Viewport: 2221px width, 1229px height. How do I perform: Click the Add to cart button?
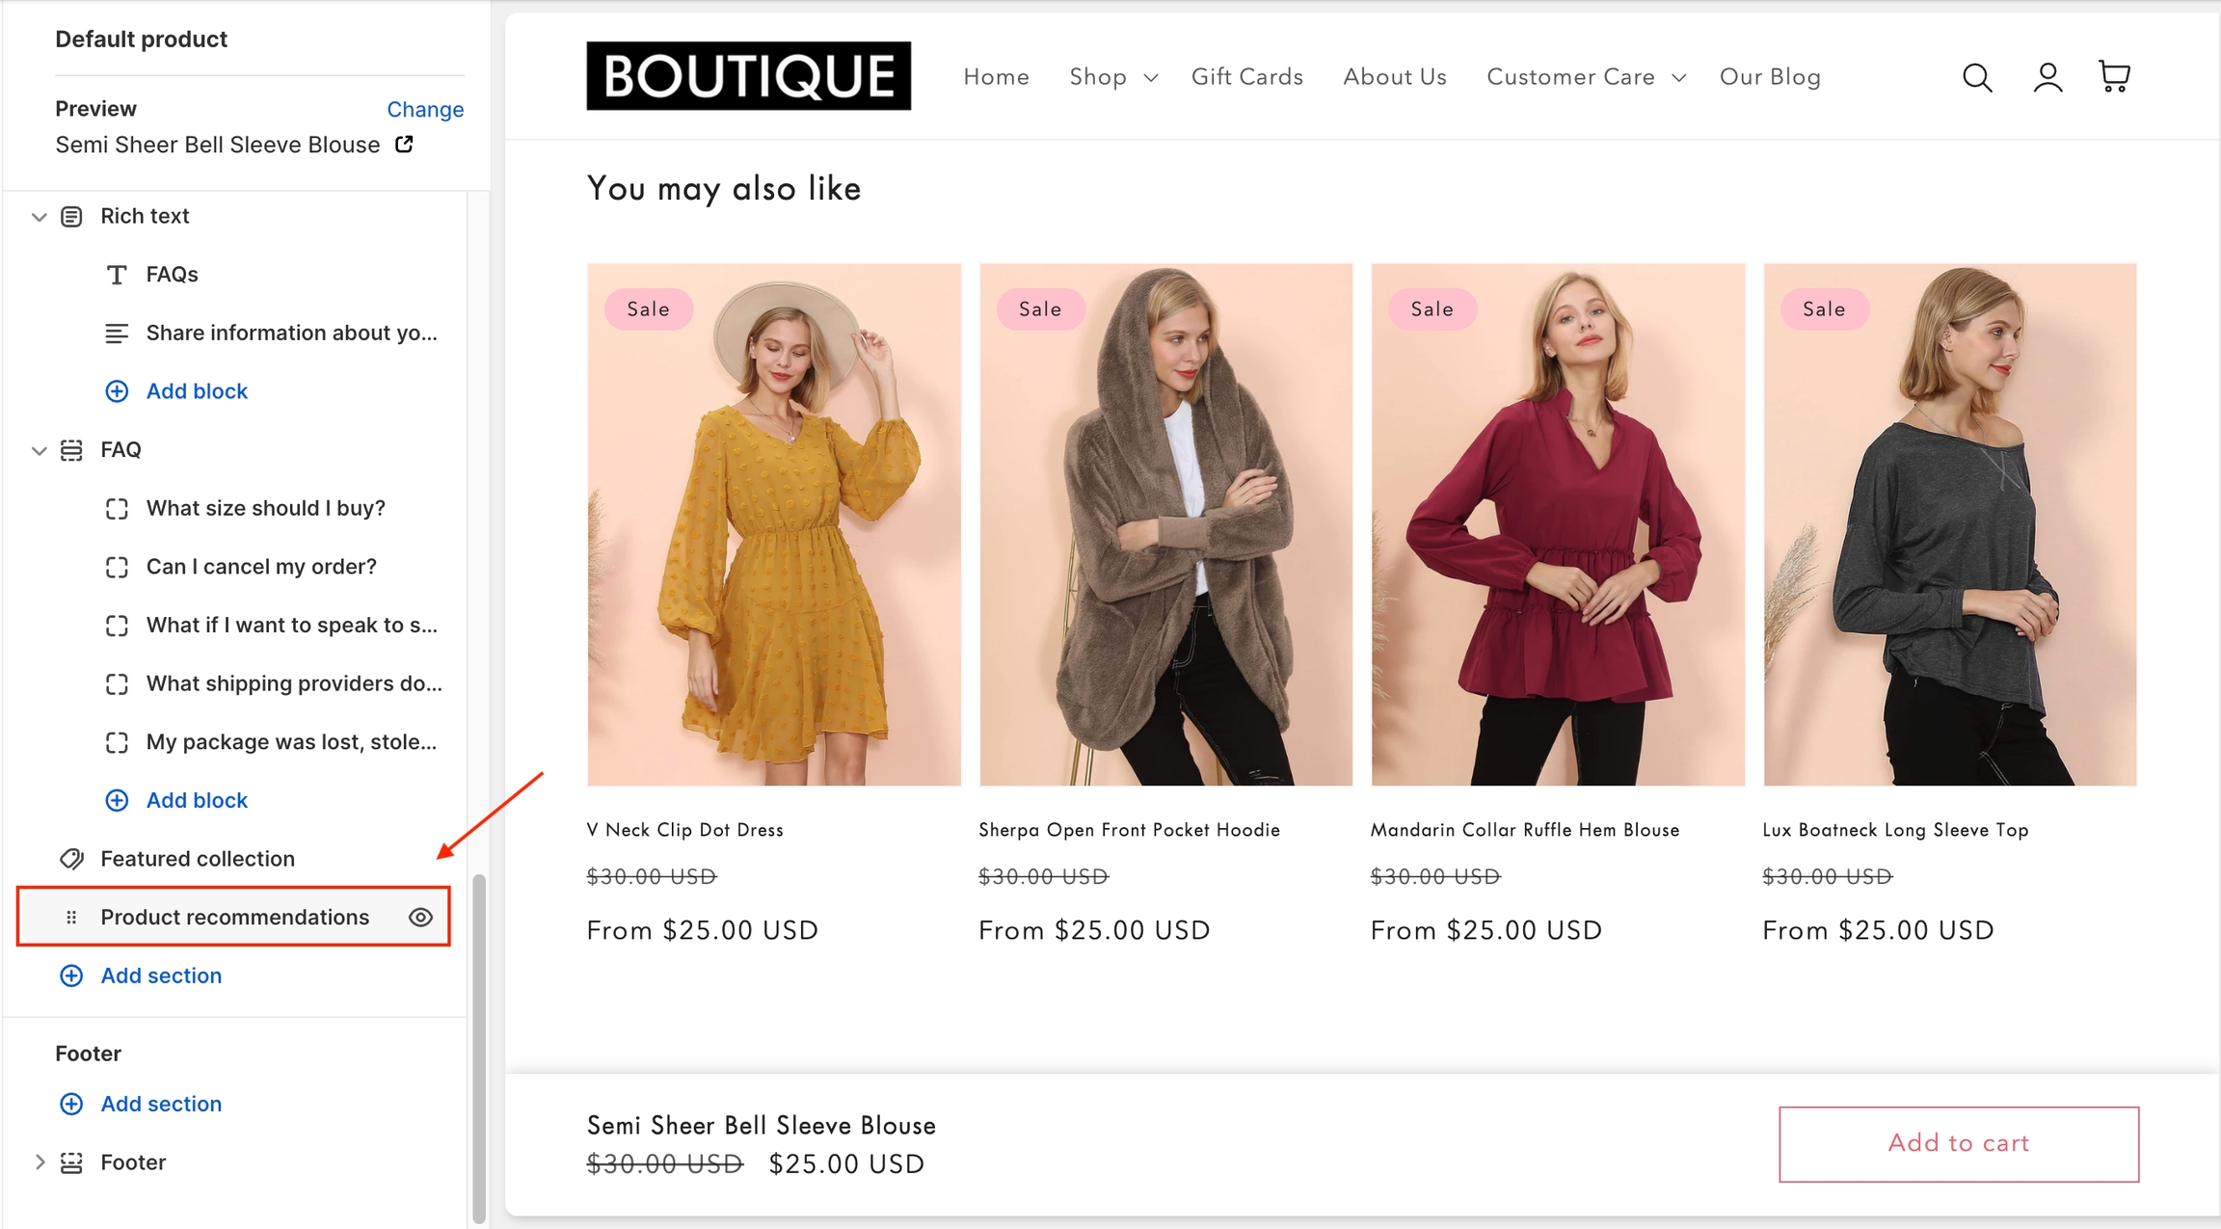coord(1958,1143)
